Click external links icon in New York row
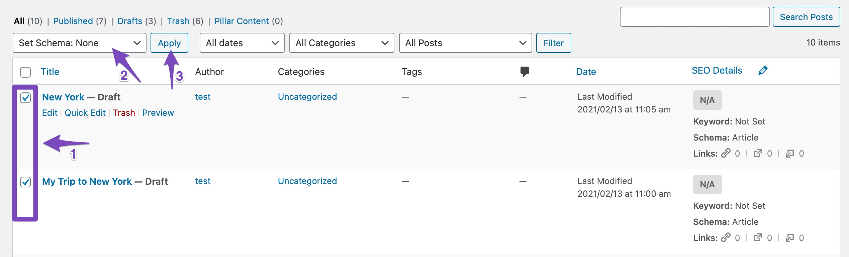 click(757, 154)
